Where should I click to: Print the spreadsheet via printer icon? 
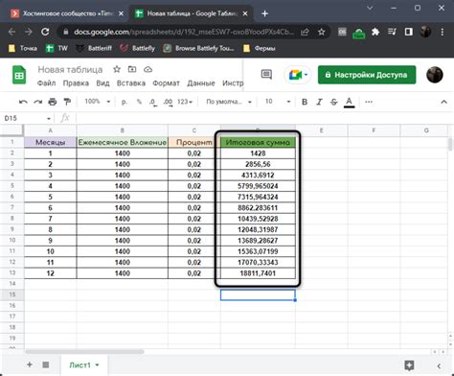tap(53, 102)
